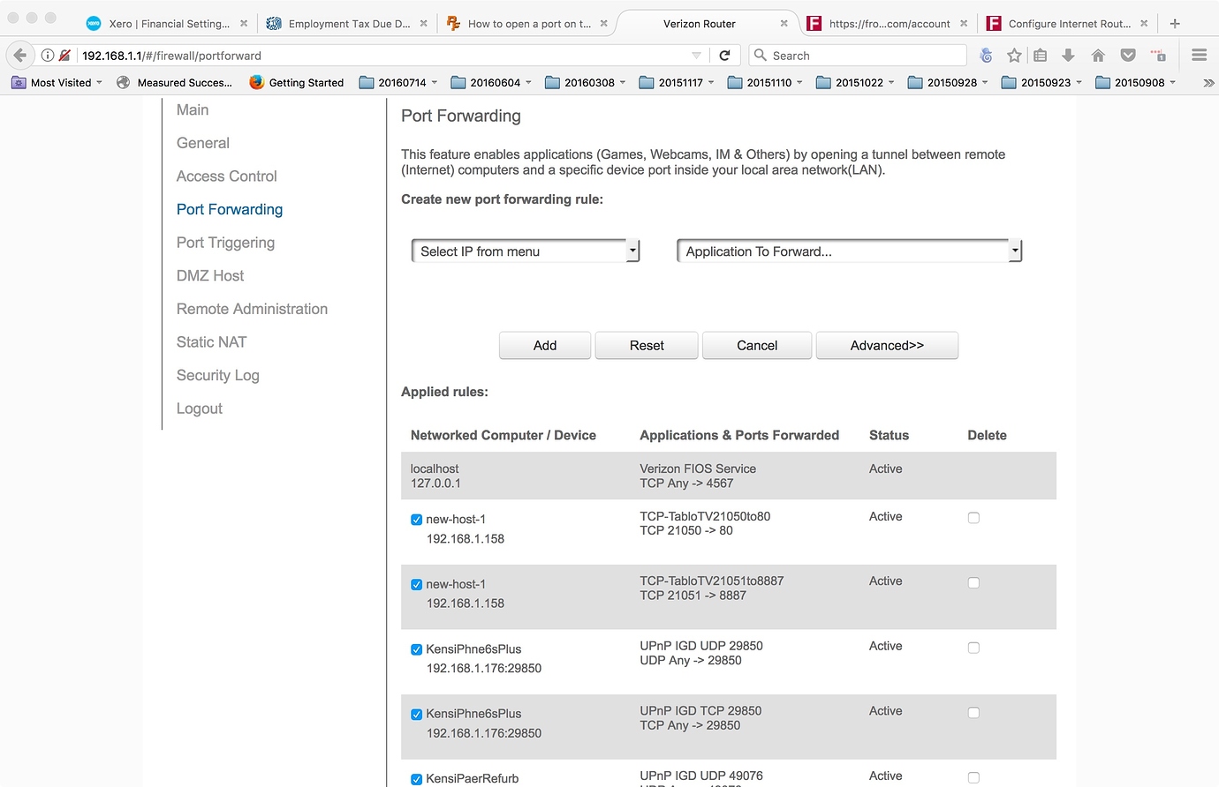
Task: Tick Delete checkbox for TCP-TabloTV21051to8887
Action: [x=973, y=582]
